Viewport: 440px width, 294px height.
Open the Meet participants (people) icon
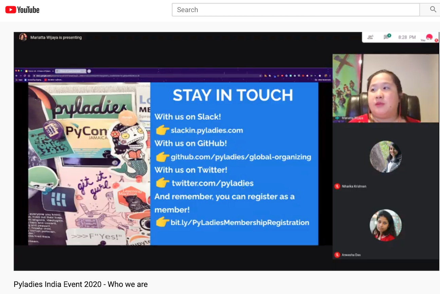[x=370, y=37]
